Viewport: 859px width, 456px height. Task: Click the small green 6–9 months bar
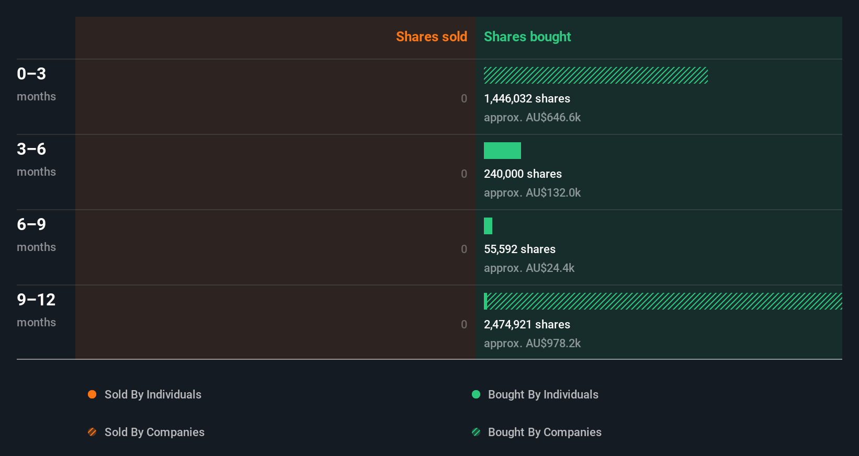click(488, 226)
